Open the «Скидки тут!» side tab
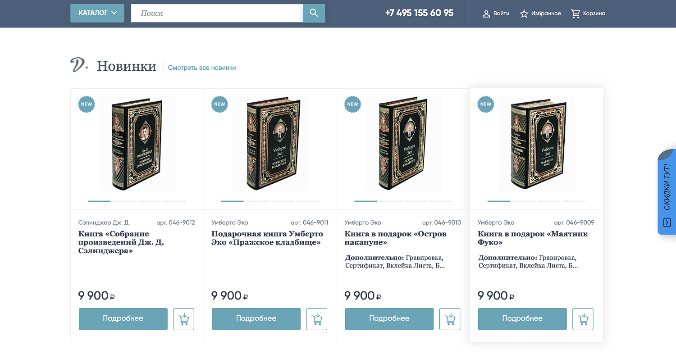Image resolution: width=676 pixels, height=354 pixels. pyautogui.click(x=667, y=192)
